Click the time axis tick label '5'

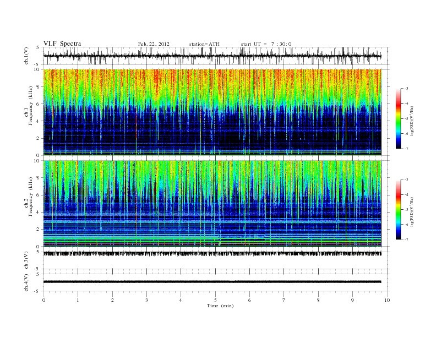pyautogui.click(x=215, y=300)
